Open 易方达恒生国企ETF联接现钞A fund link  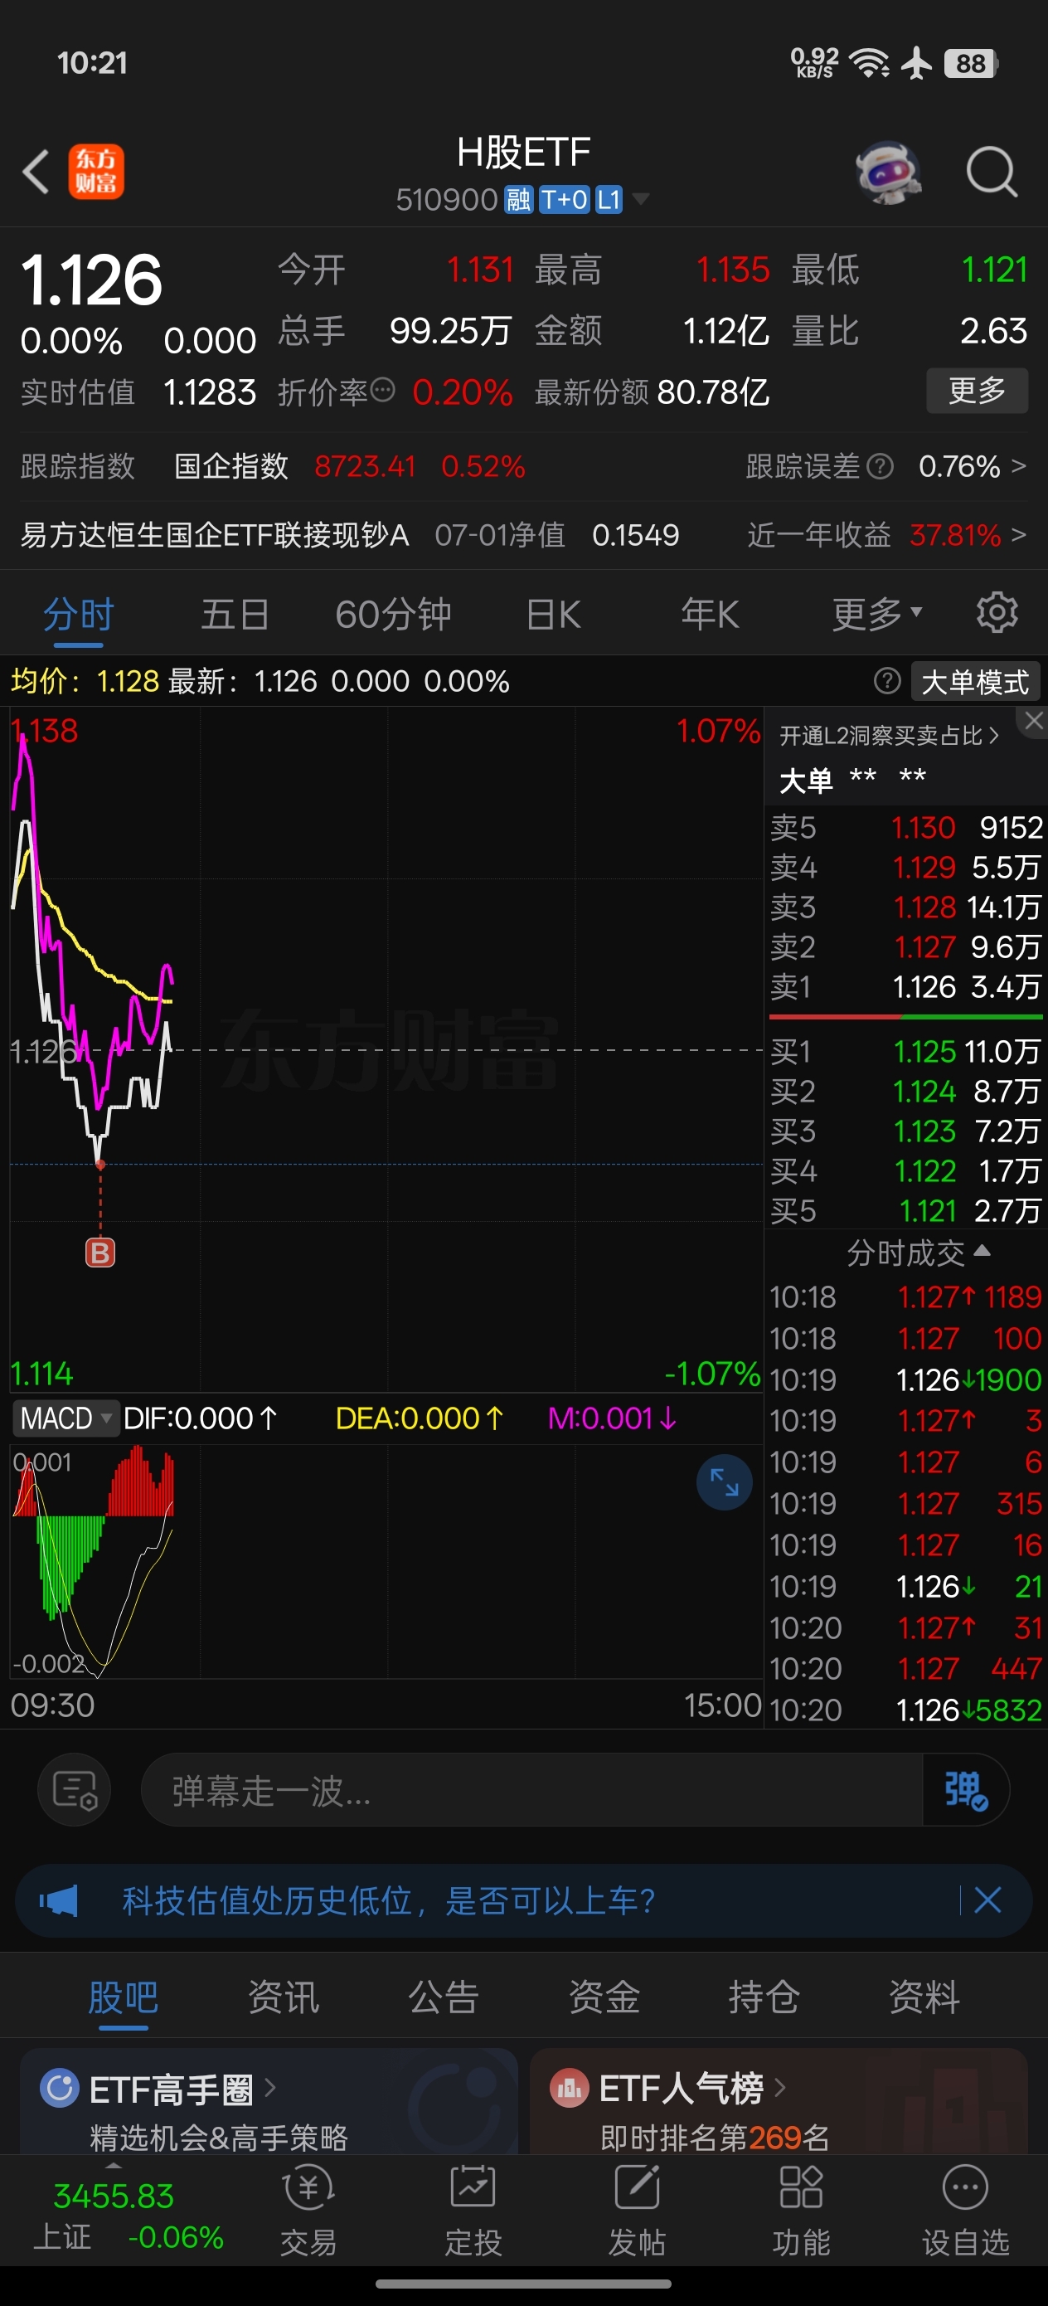tap(215, 534)
